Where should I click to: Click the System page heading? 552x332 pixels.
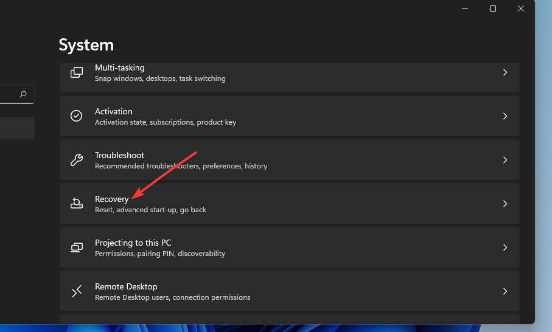point(86,45)
